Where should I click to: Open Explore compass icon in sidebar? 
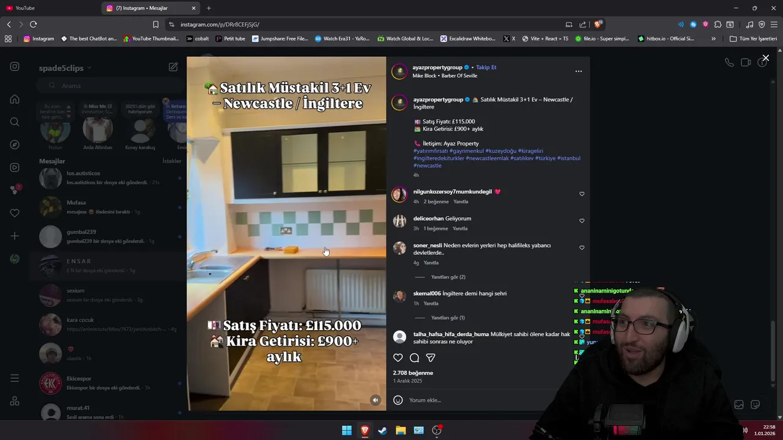[x=15, y=145]
